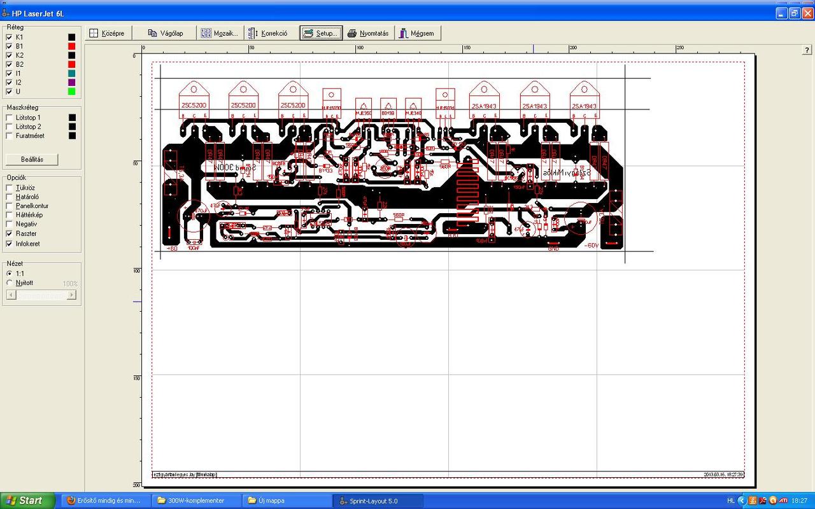Click the Vágólap clipboard toolbar button

pyautogui.click(x=165, y=33)
